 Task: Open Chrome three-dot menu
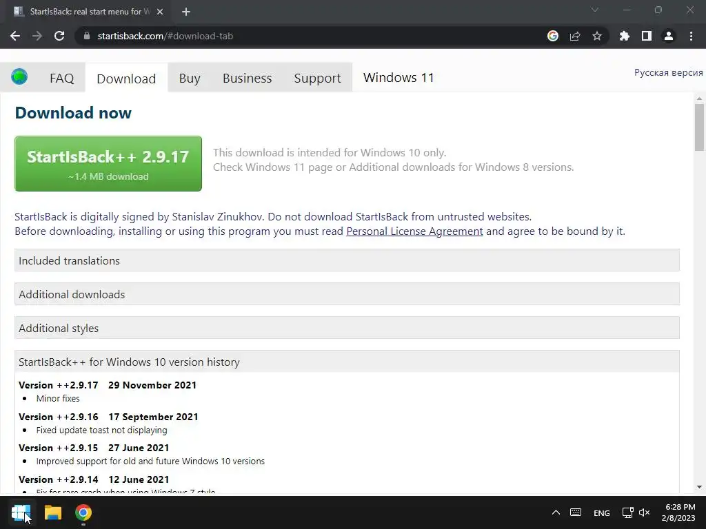point(691,36)
